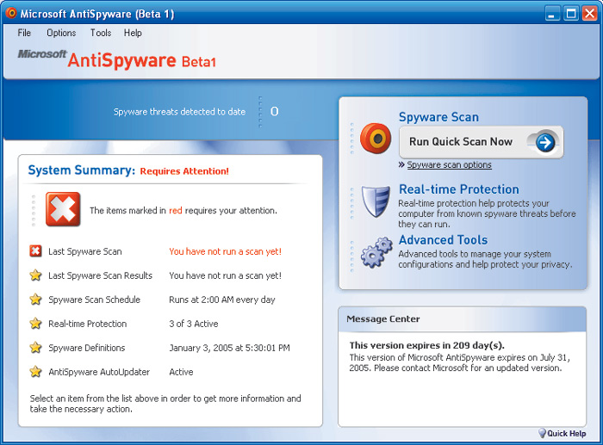
Task: Open Quick Help link
Action: pos(567,434)
